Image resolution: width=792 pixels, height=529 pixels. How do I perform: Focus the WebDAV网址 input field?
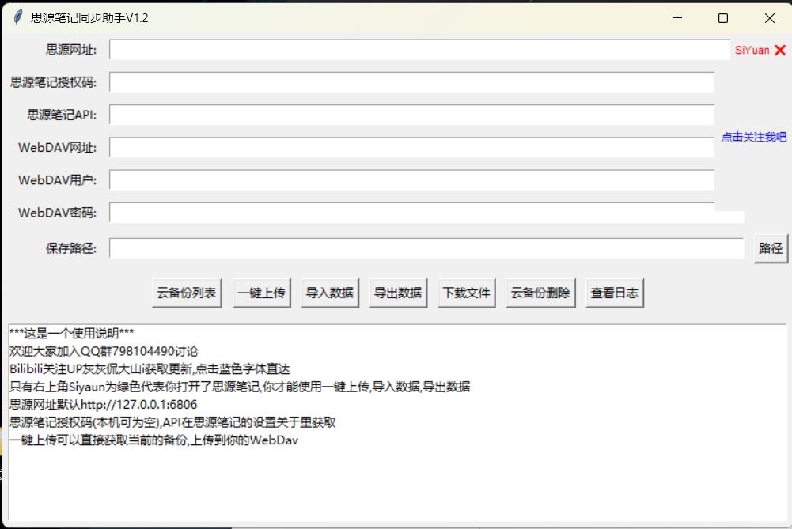[x=411, y=147]
